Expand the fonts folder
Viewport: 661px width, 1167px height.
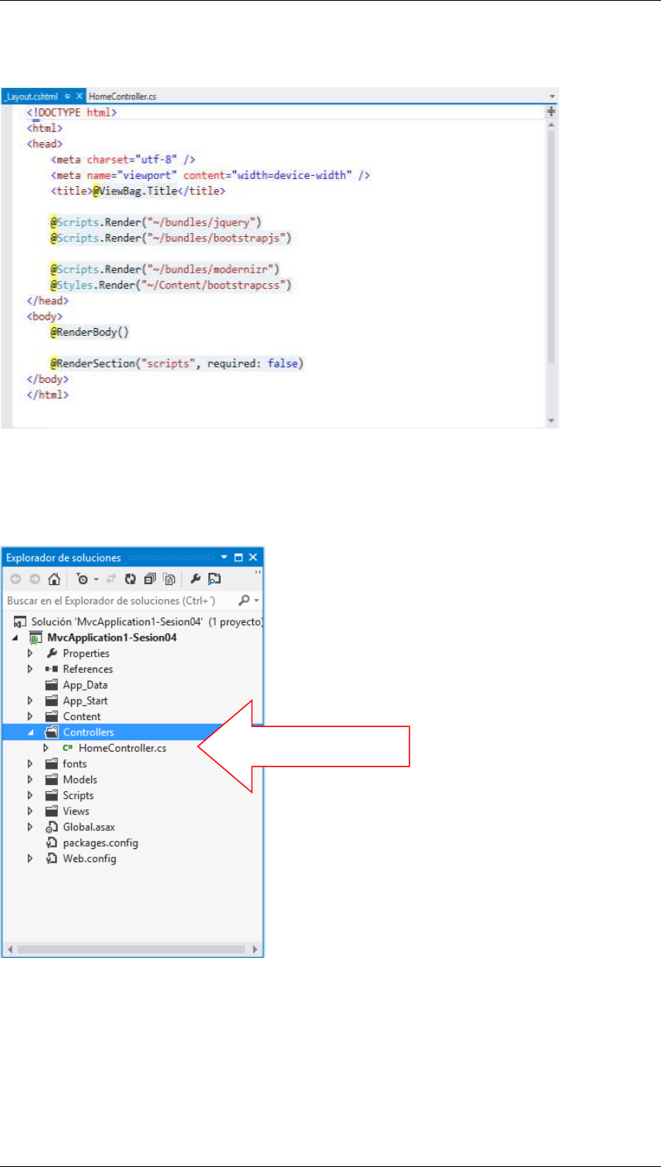click(30, 764)
